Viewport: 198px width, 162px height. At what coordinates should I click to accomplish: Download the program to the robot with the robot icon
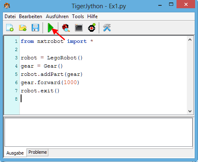[92, 28]
